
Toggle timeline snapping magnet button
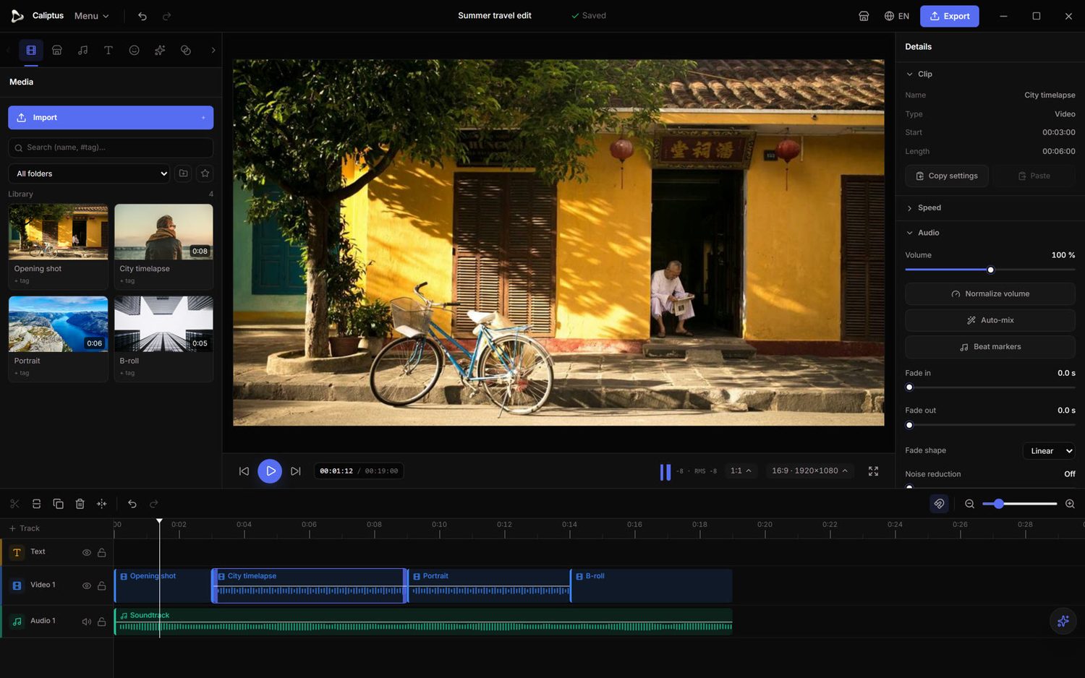[939, 504]
